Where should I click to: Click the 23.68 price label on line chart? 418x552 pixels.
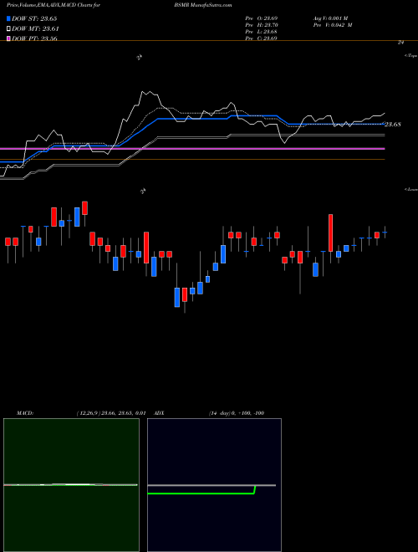(394, 125)
